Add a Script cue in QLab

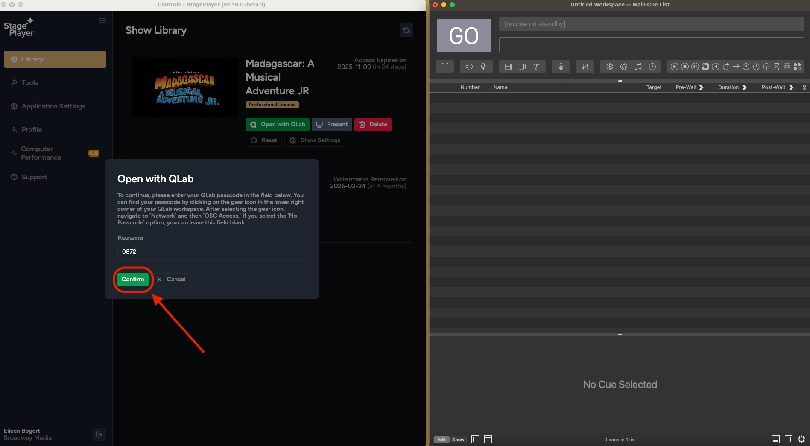point(797,67)
